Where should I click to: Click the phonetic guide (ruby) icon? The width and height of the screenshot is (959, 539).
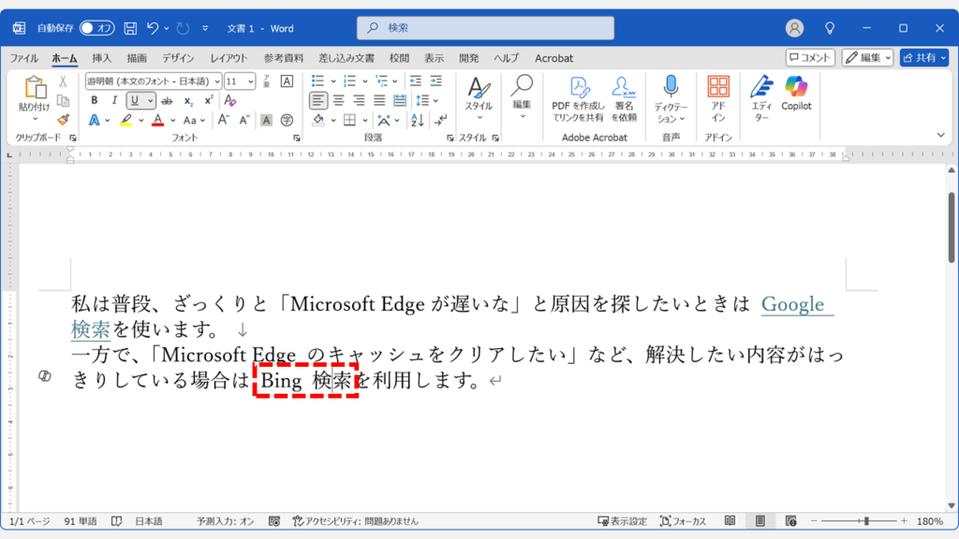(267, 81)
